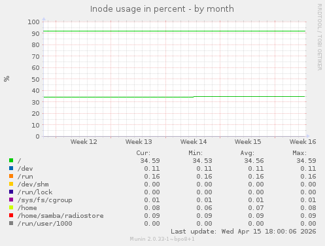Click the Max: column header
Viewport: 325px width, 246px height.
[299, 153]
